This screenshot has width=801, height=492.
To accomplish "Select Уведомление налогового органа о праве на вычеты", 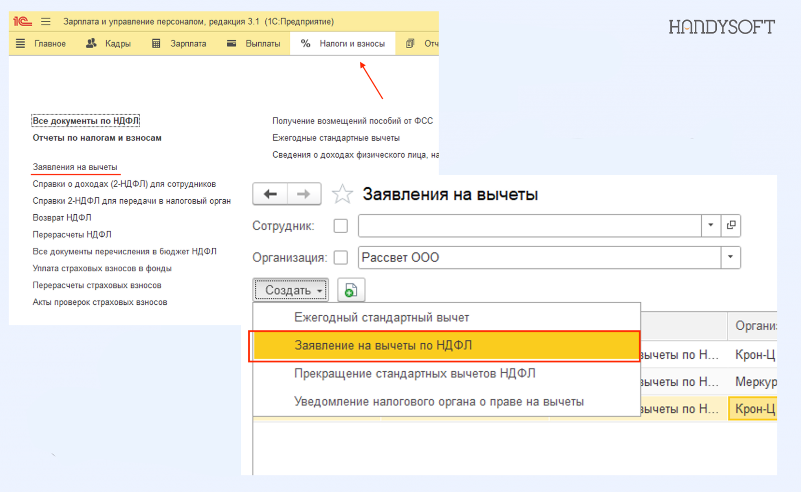I will point(447,401).
